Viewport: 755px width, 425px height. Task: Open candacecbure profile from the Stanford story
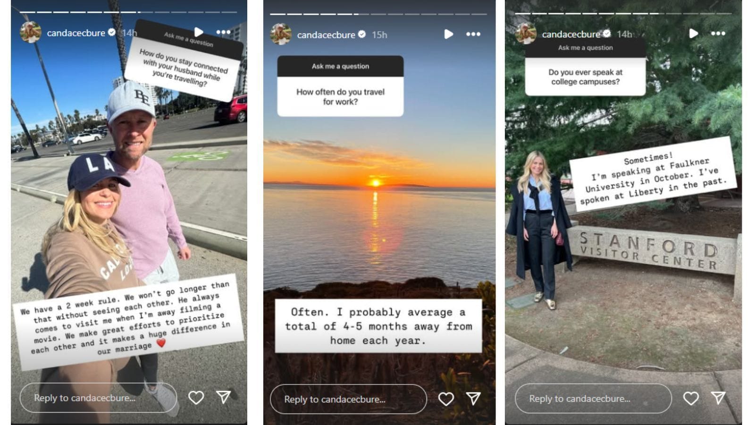(571, 34)
